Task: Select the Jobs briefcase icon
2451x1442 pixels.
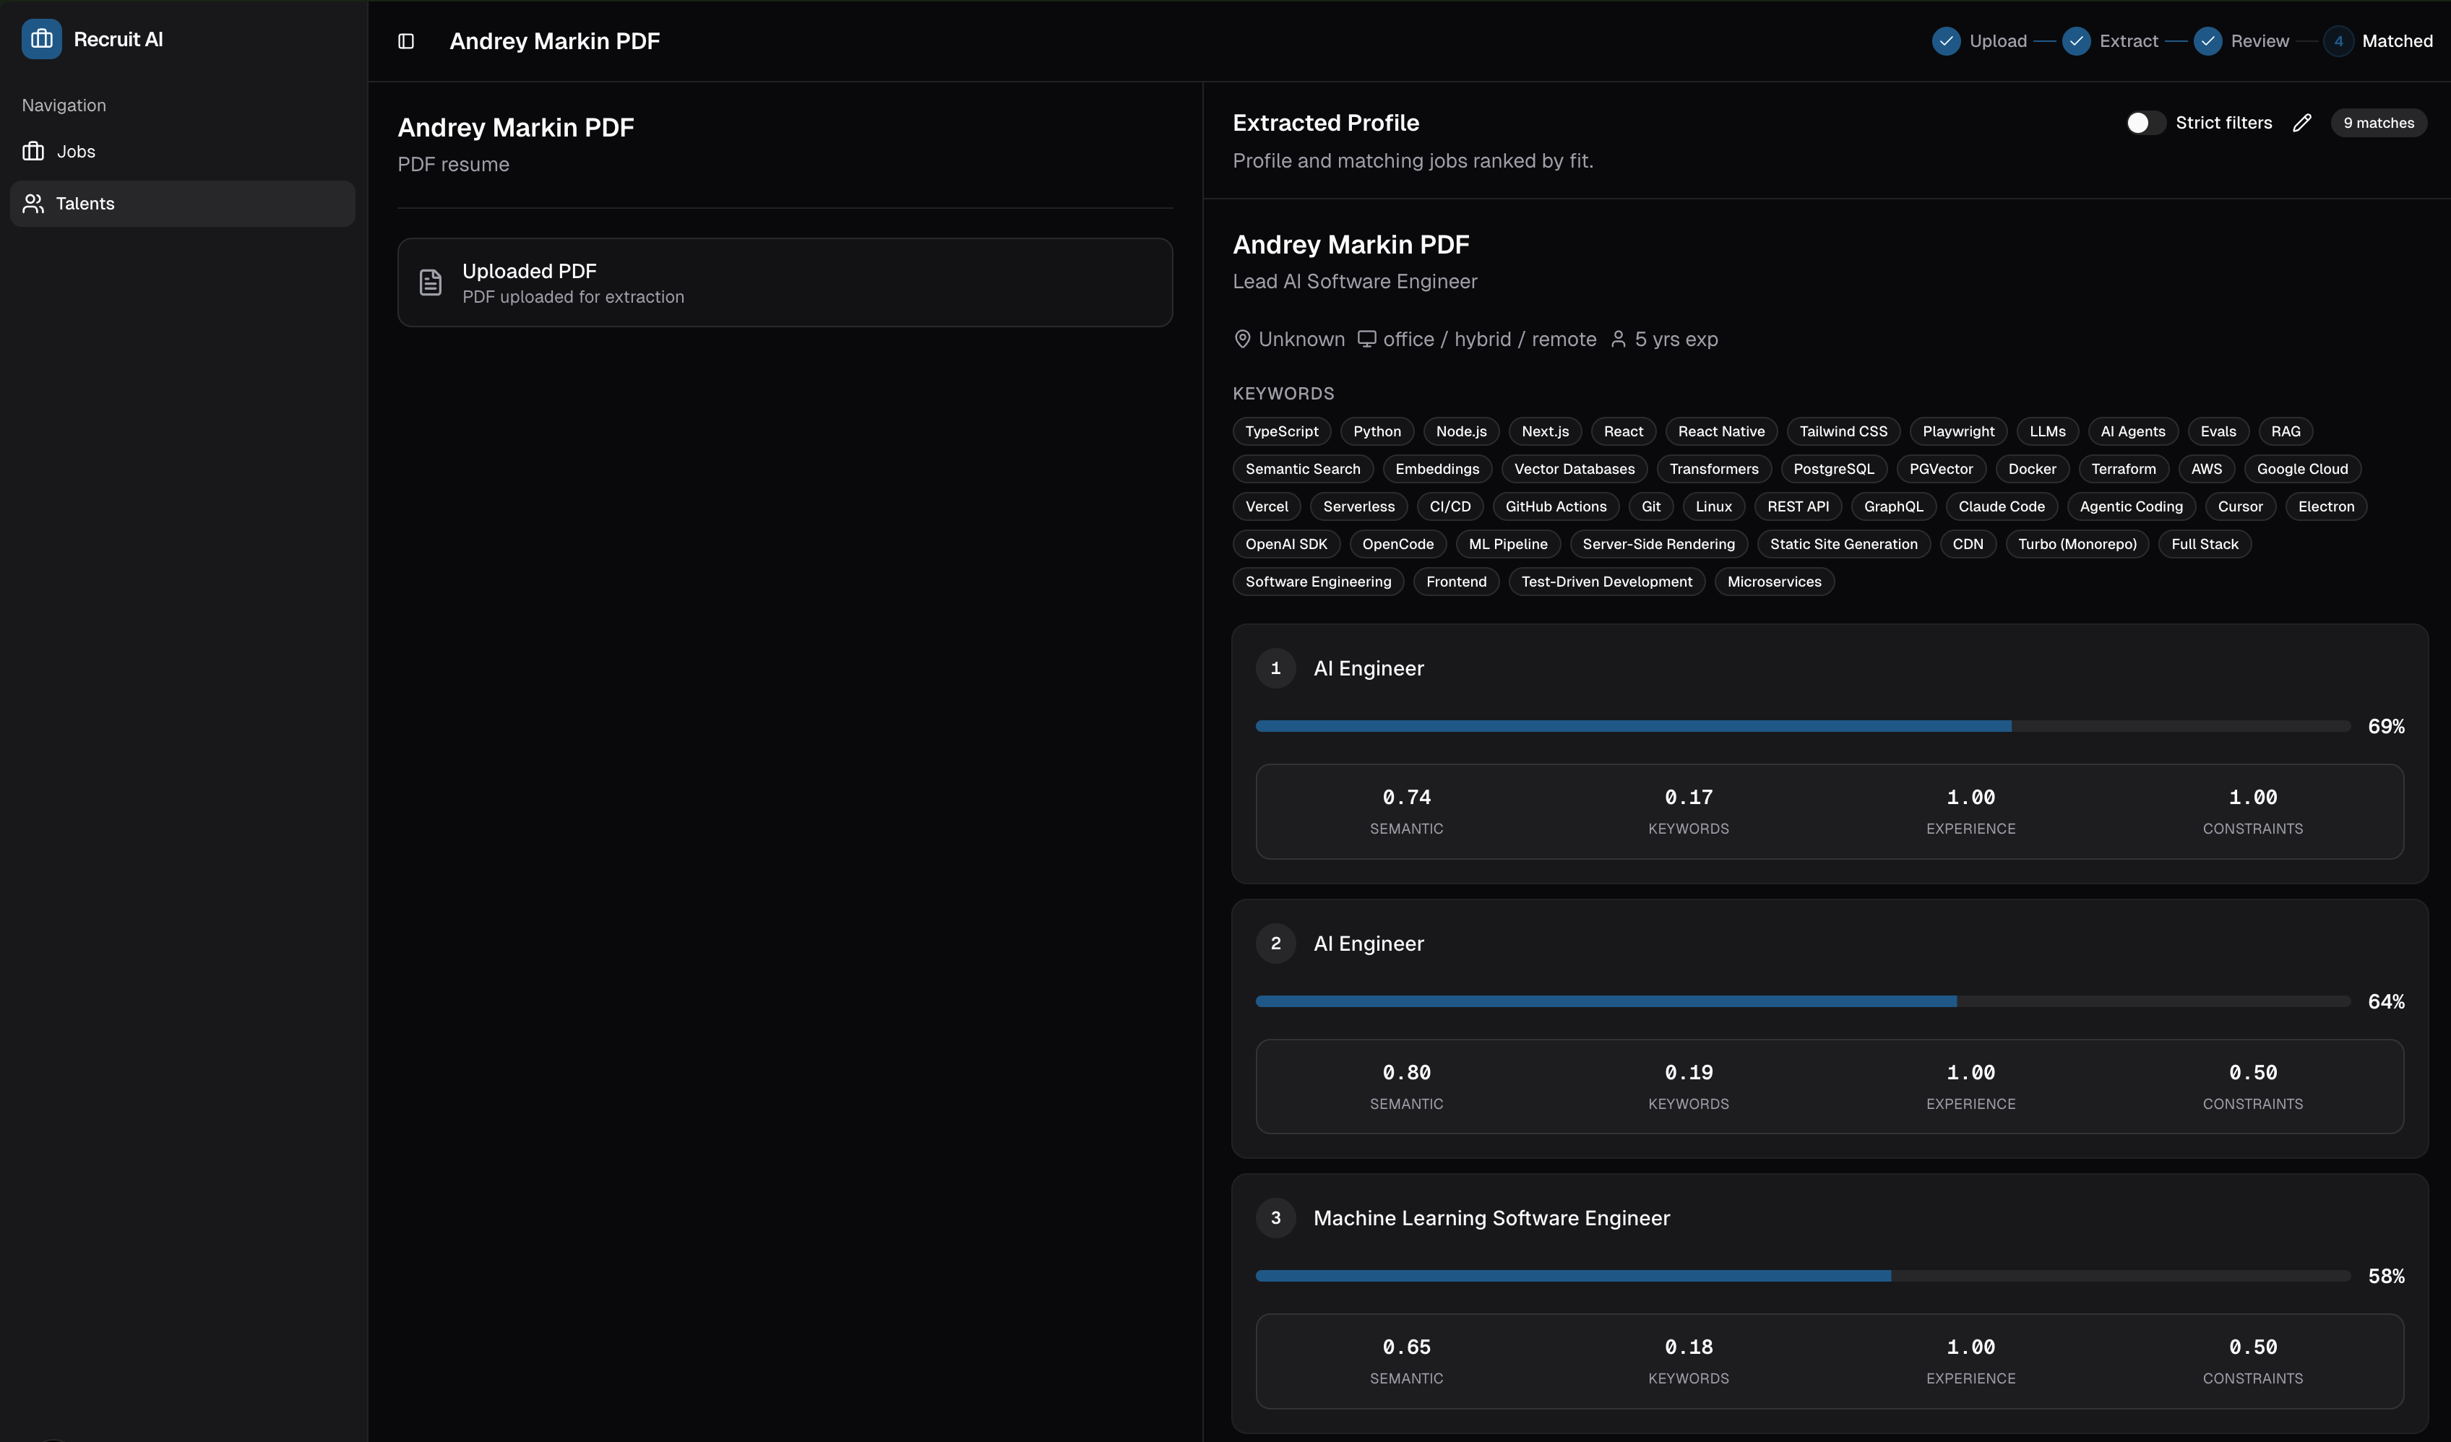Action: 33,151
